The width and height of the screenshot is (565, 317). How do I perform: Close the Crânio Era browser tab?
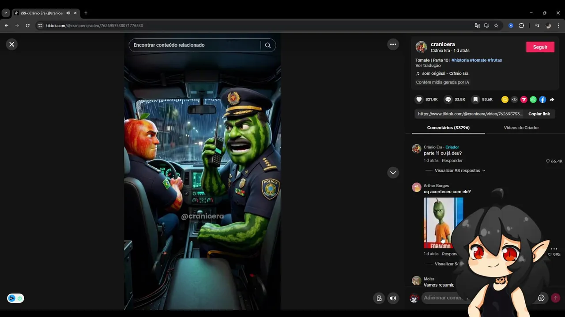tap(75, 13)
